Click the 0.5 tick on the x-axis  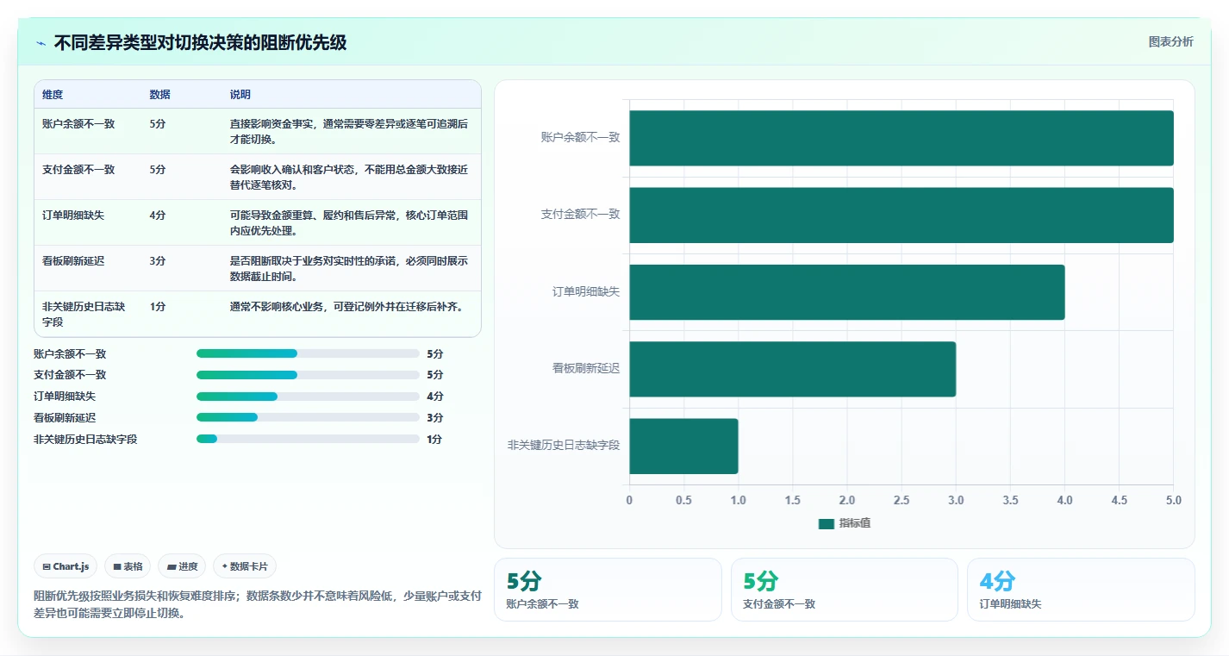pyautogui.click(x=683, y=500)
